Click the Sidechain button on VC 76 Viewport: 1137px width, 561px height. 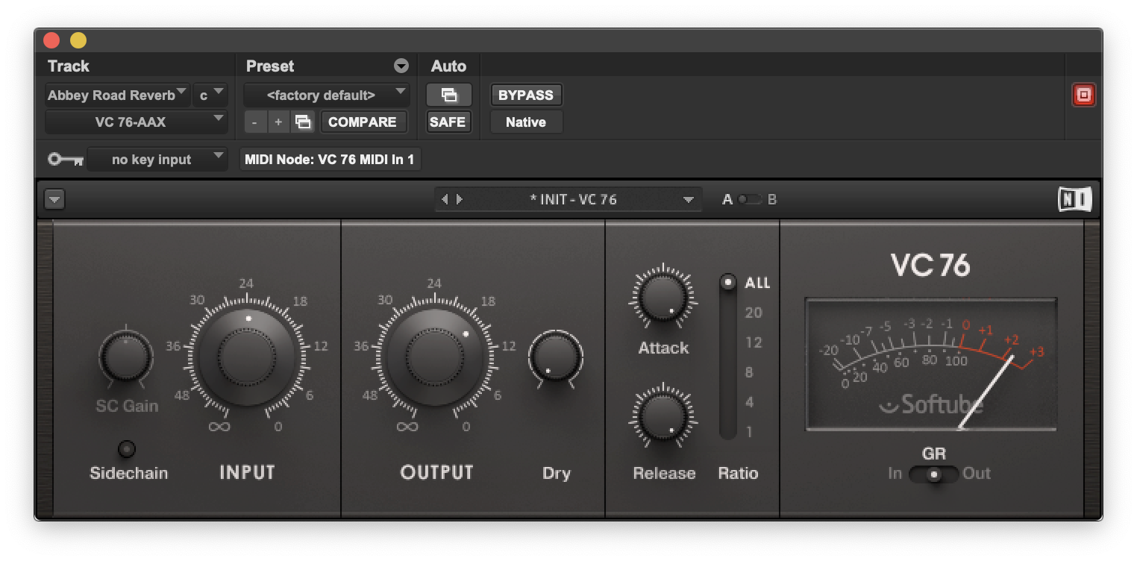coord(127,448)
